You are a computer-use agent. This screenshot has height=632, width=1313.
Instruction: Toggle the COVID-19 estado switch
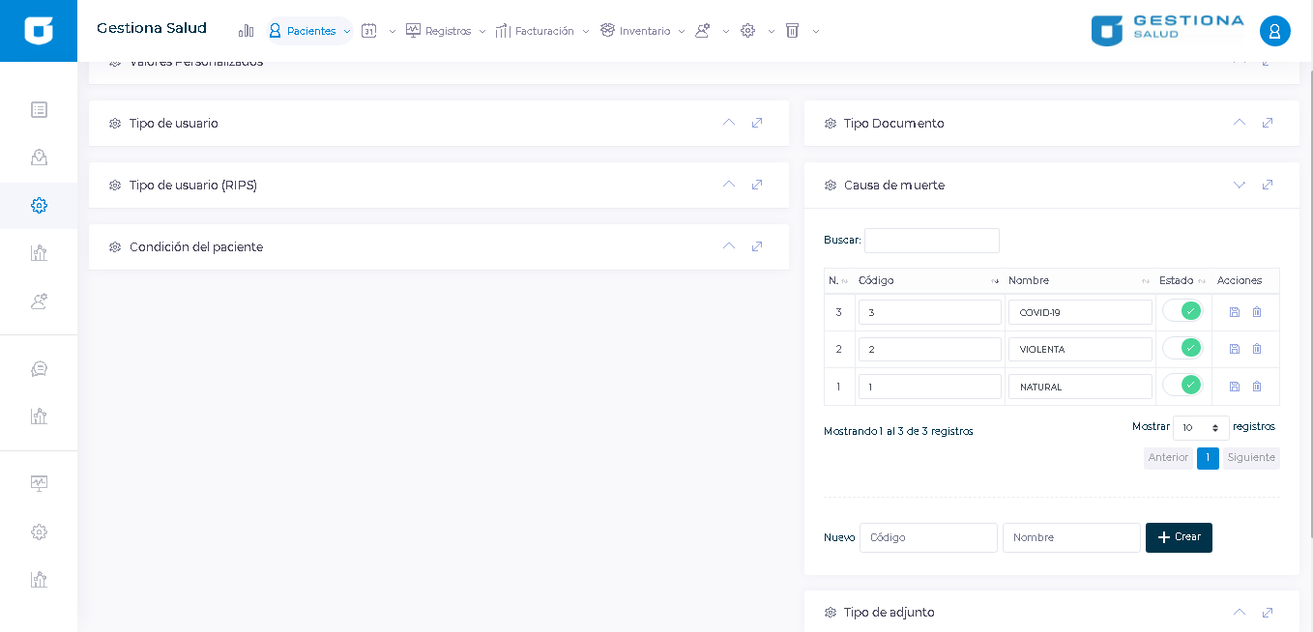tap(1182, 311)
